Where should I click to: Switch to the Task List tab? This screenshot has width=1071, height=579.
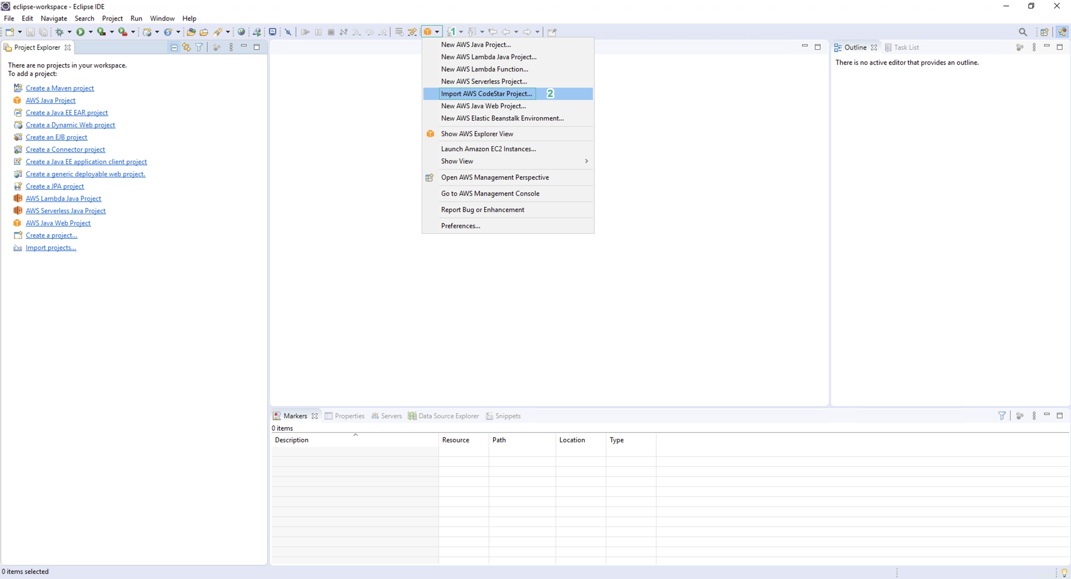[x=902, y=47]
